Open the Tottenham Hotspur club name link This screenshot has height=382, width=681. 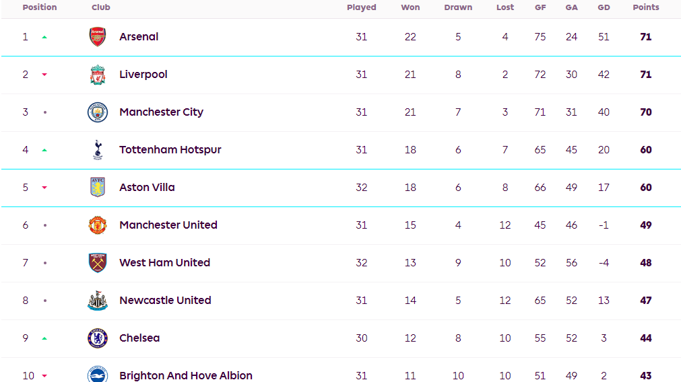pyautogui.click(x=170, y=150)
